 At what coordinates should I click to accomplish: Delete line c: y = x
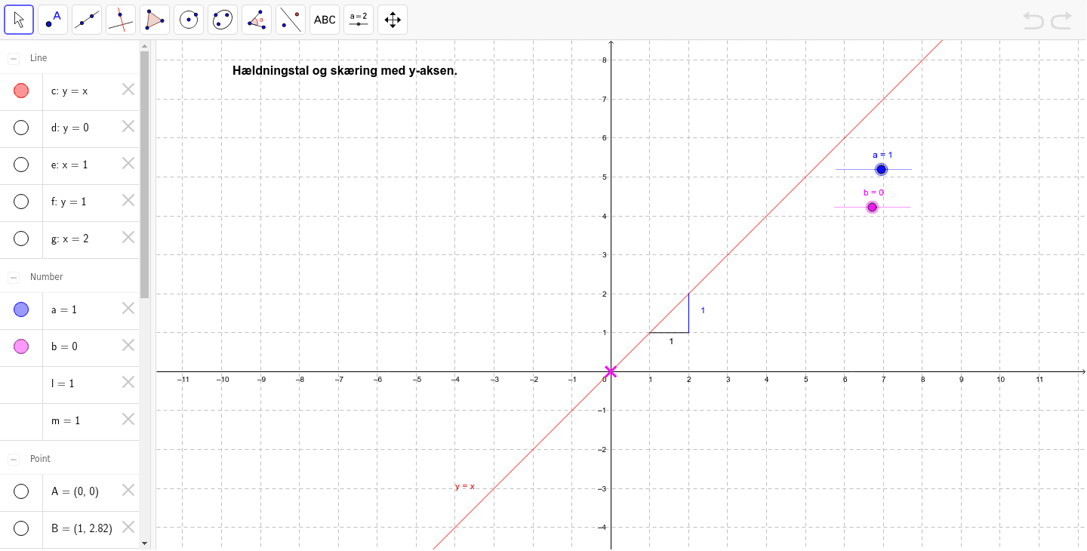pos(128,90)
